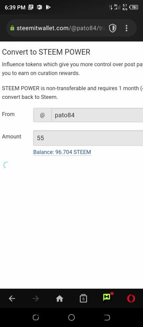Tap the Convert to STEEM POWER heading
143x327 pixels.
[46, 52]
